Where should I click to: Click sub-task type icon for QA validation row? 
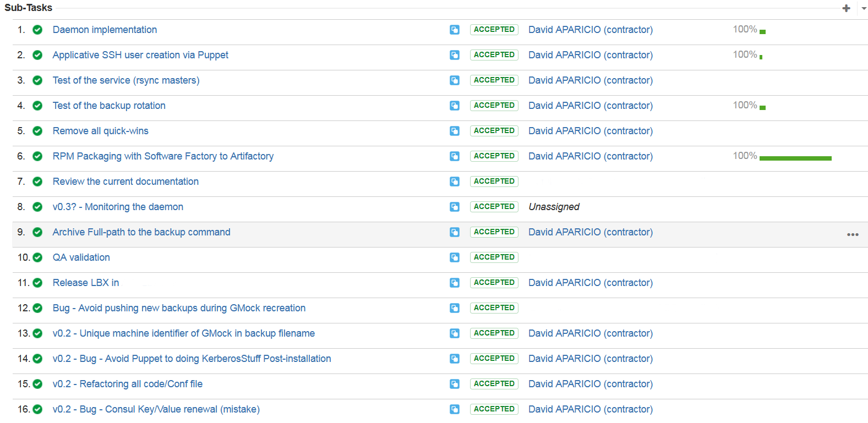[455, 257]
